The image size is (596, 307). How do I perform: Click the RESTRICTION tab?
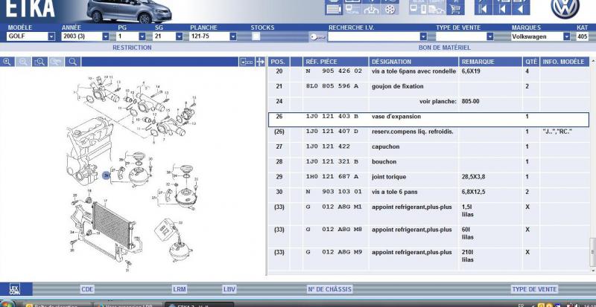pyautogui.click(x=132, y=48)
